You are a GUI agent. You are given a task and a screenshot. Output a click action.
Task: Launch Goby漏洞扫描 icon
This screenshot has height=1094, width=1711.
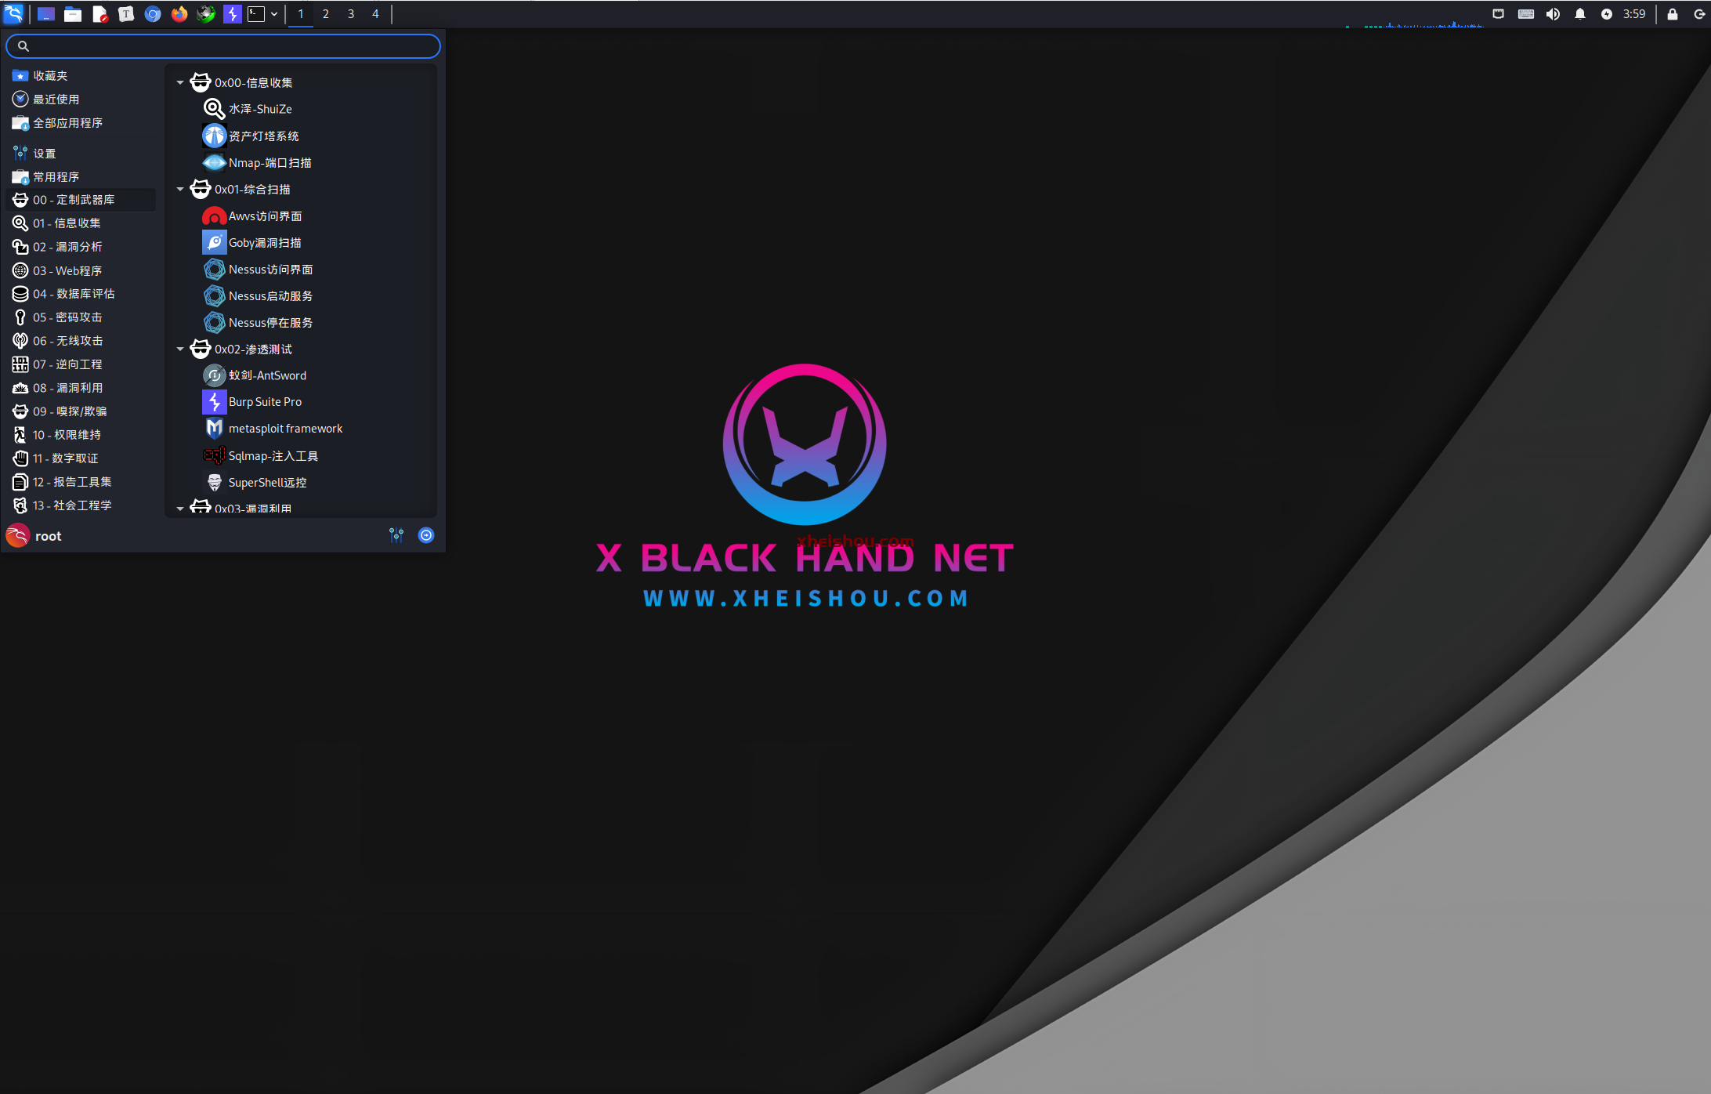[x=214, y=243]
